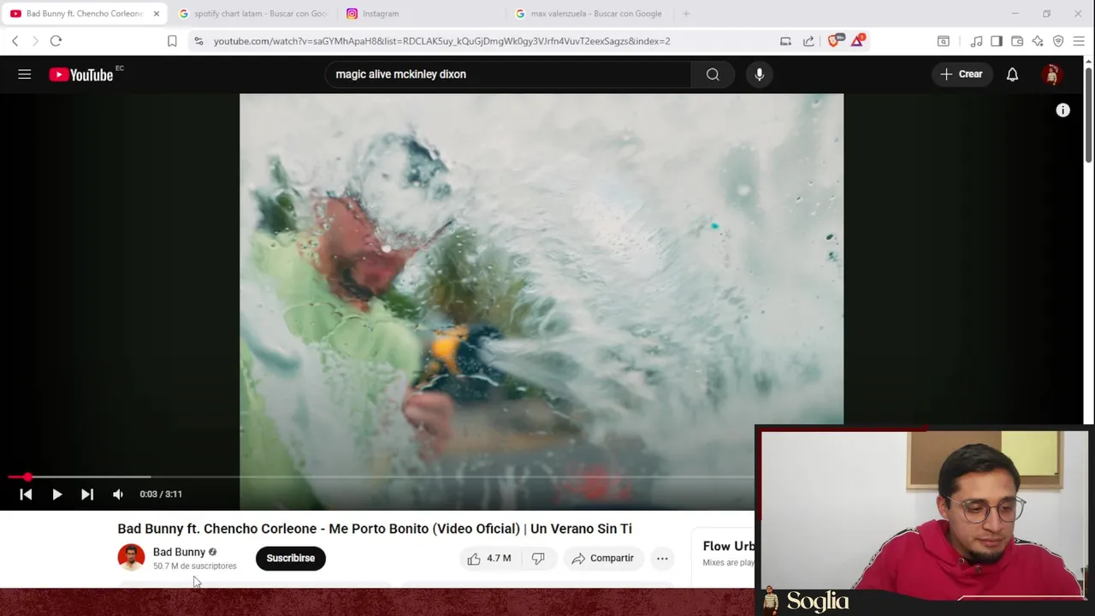Focus the YouTube search input field
Viewport: 1095px width, 616px height.
509,74
